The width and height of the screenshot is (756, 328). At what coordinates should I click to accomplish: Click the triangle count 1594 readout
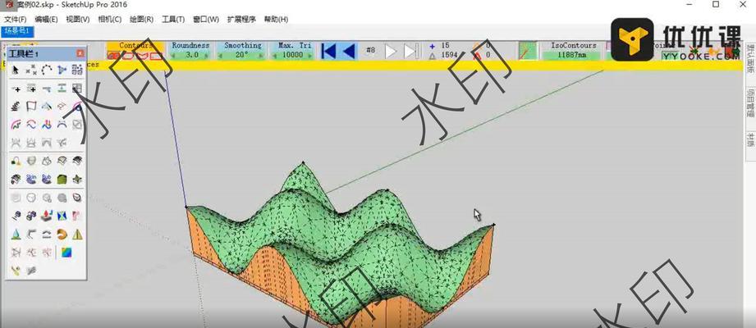pos(449,55)
